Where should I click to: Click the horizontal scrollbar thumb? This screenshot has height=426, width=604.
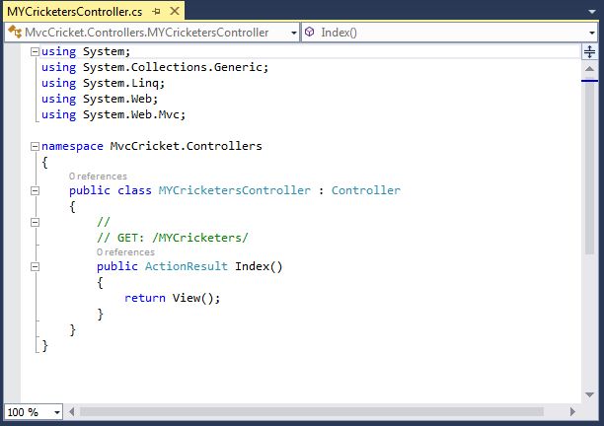click(312, 412)
